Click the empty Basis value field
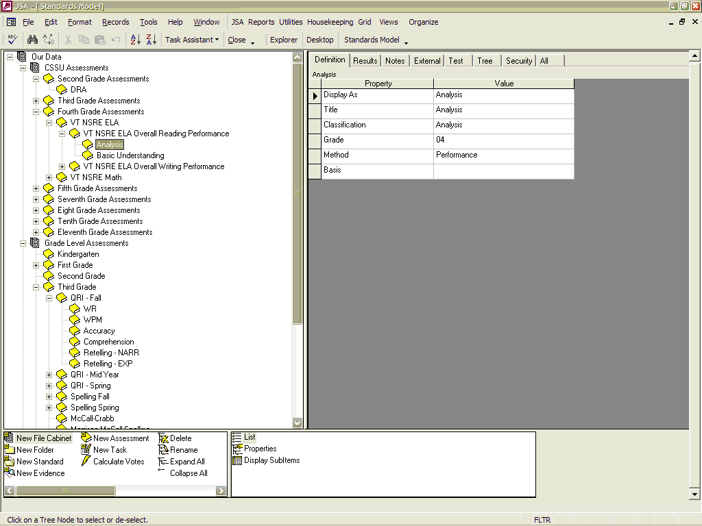The height and width of the screenshot is (526, 702). click(x=504, y=170)
